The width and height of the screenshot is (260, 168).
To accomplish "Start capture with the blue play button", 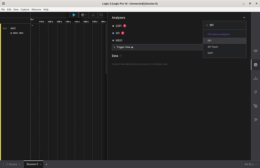I will click(x=74, y=15).
